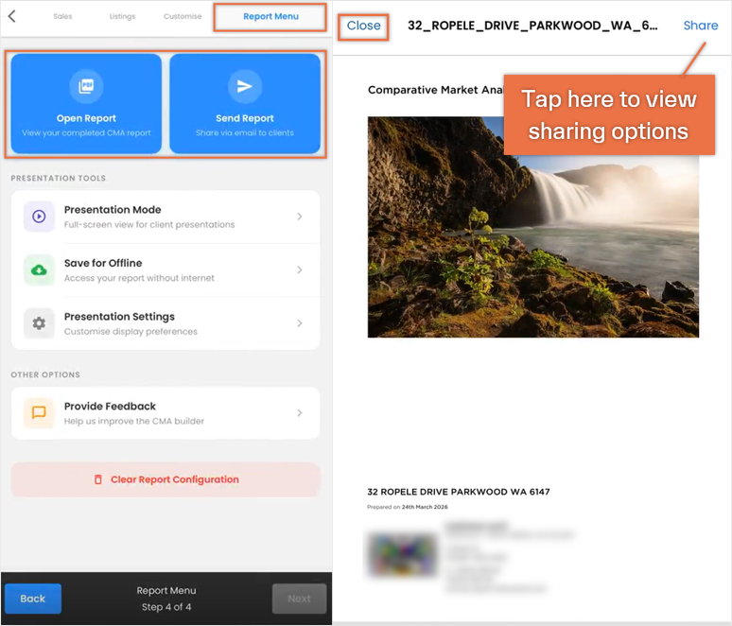Click the Presentation Mode play icon
Image resolution: width=732 pixels, height=626 pixels.
(39, 217)
